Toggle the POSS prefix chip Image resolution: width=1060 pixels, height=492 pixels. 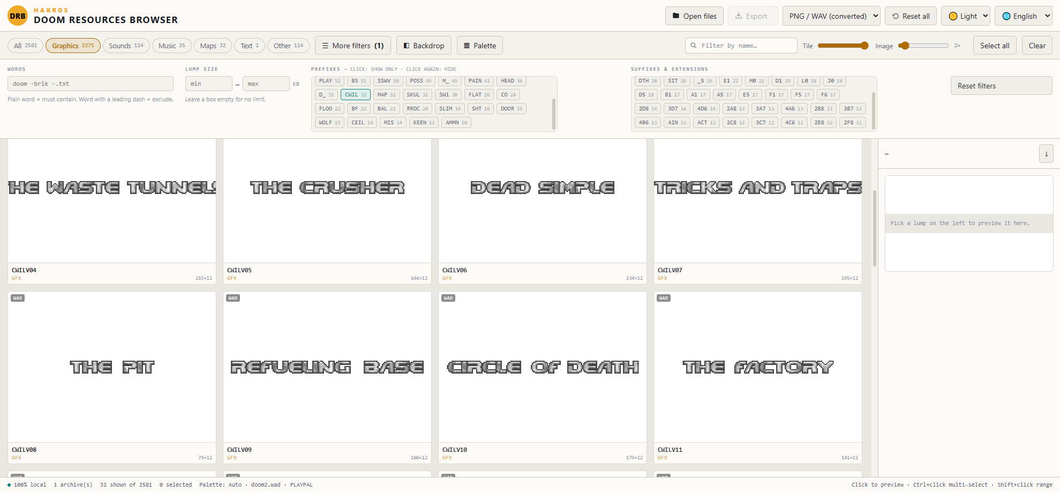420,81
